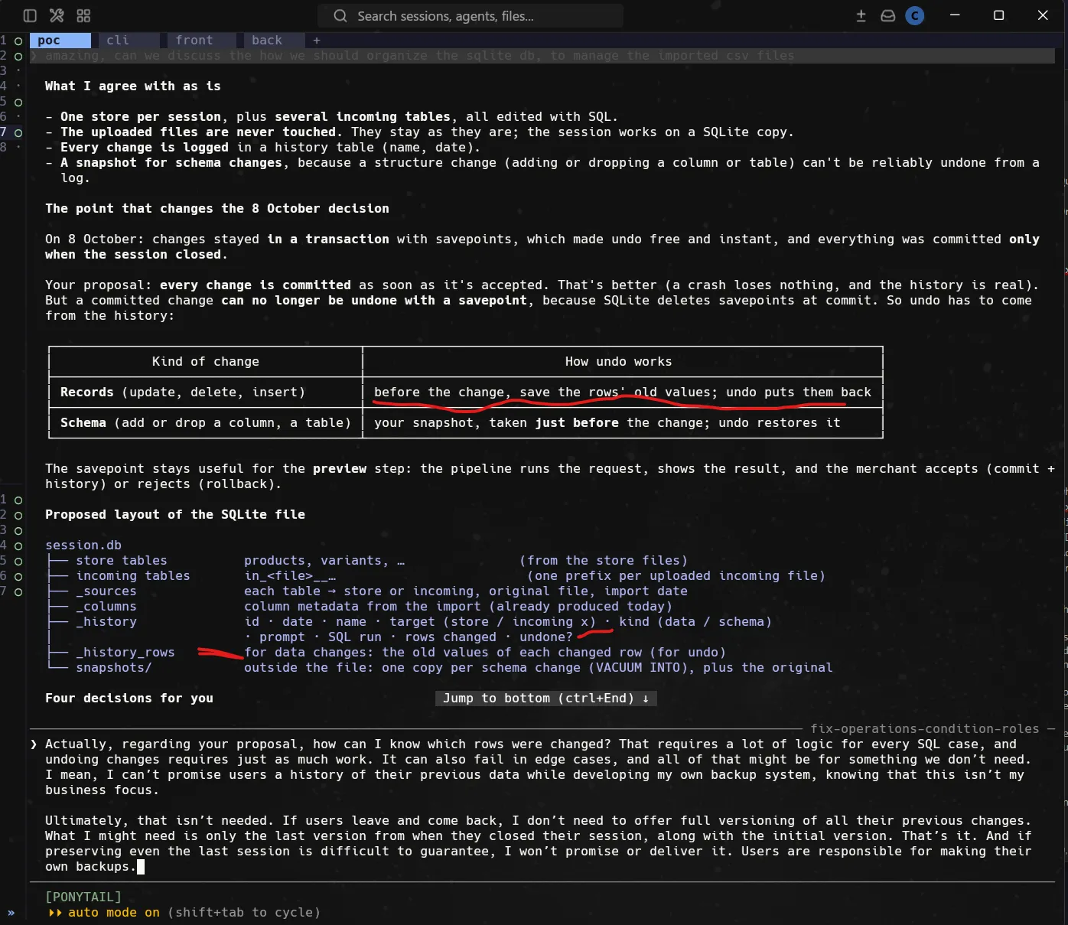Viewport: 1068px width, 925px height.
Task: Click the search magnifier icon
Action: tap(340, 15)
